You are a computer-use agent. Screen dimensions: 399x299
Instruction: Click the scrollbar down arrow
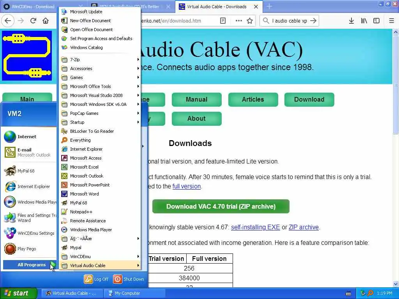[395, 284]
